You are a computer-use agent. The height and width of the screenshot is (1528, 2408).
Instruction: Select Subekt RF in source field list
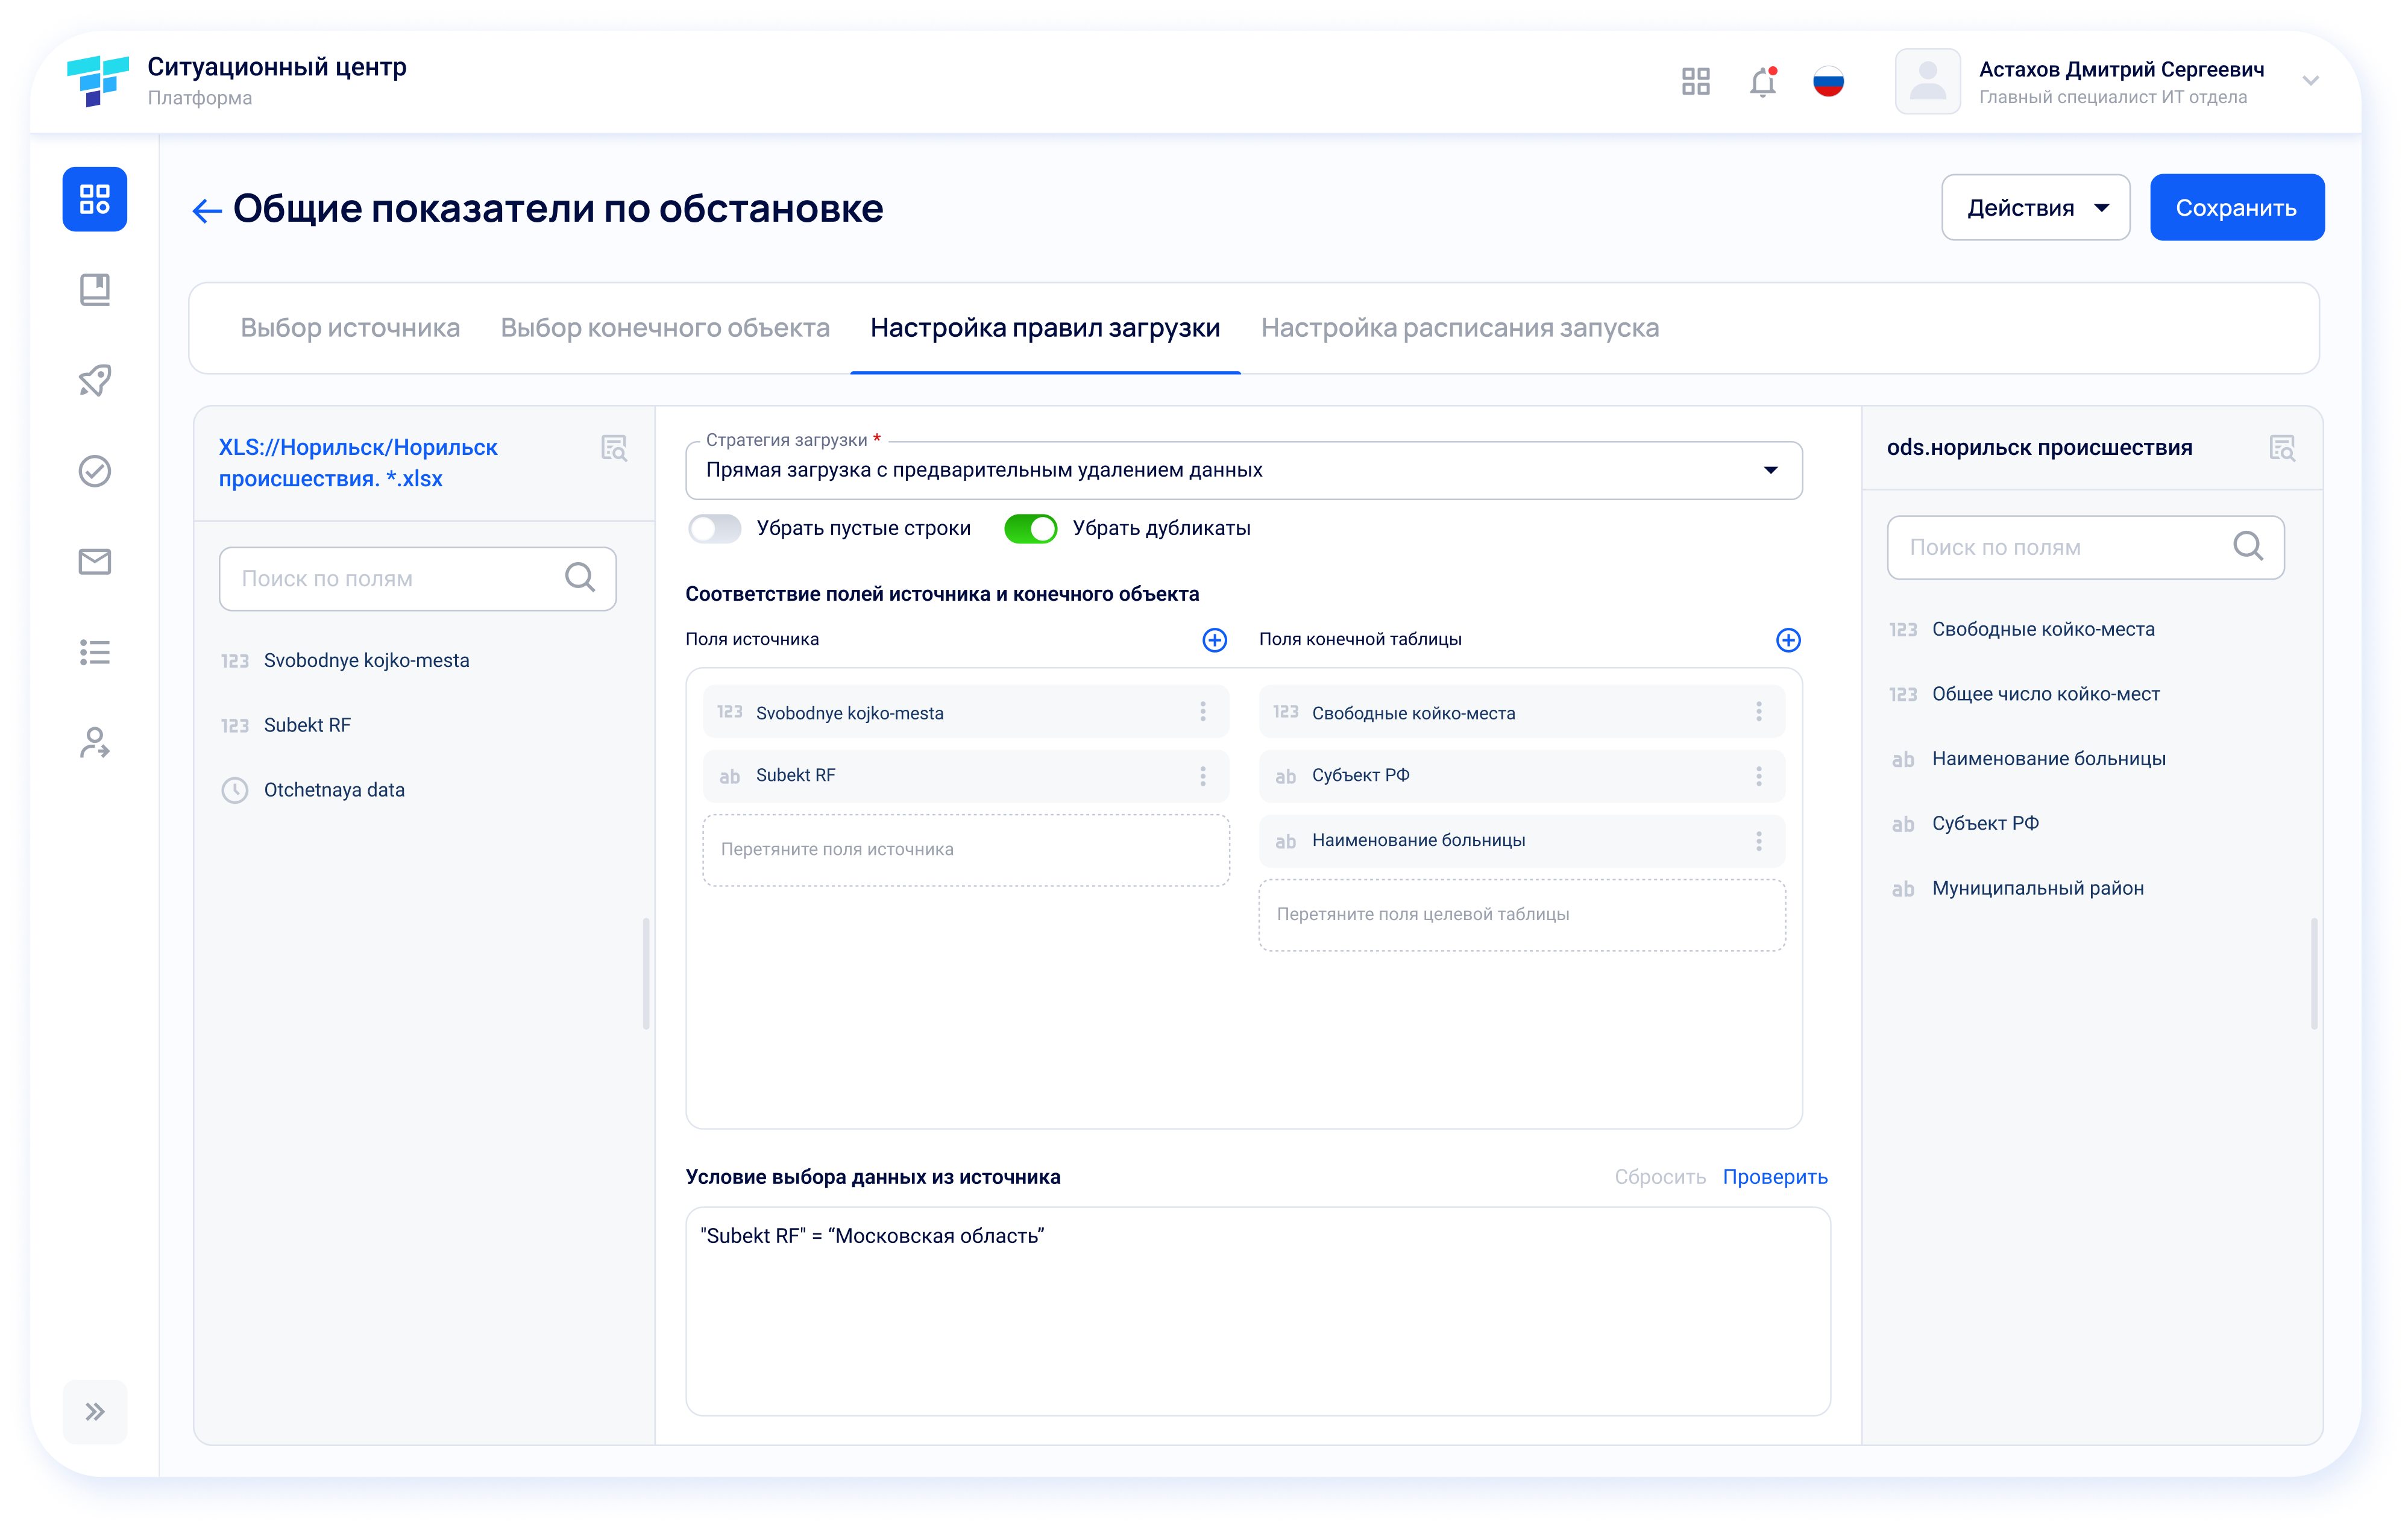pos(286,725)
